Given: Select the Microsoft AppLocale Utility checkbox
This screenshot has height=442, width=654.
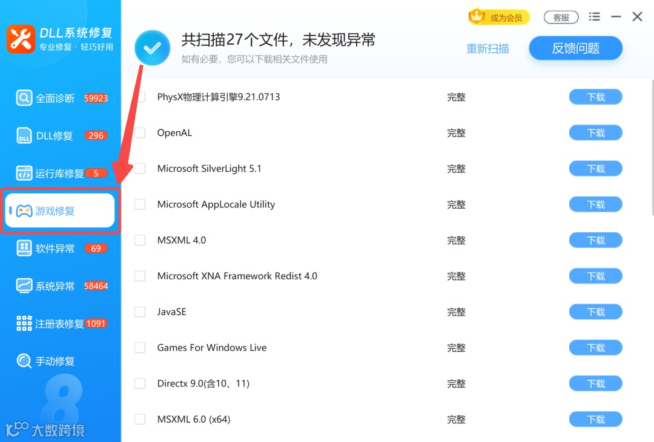Looking at the screenshot, I should (140, 204).
